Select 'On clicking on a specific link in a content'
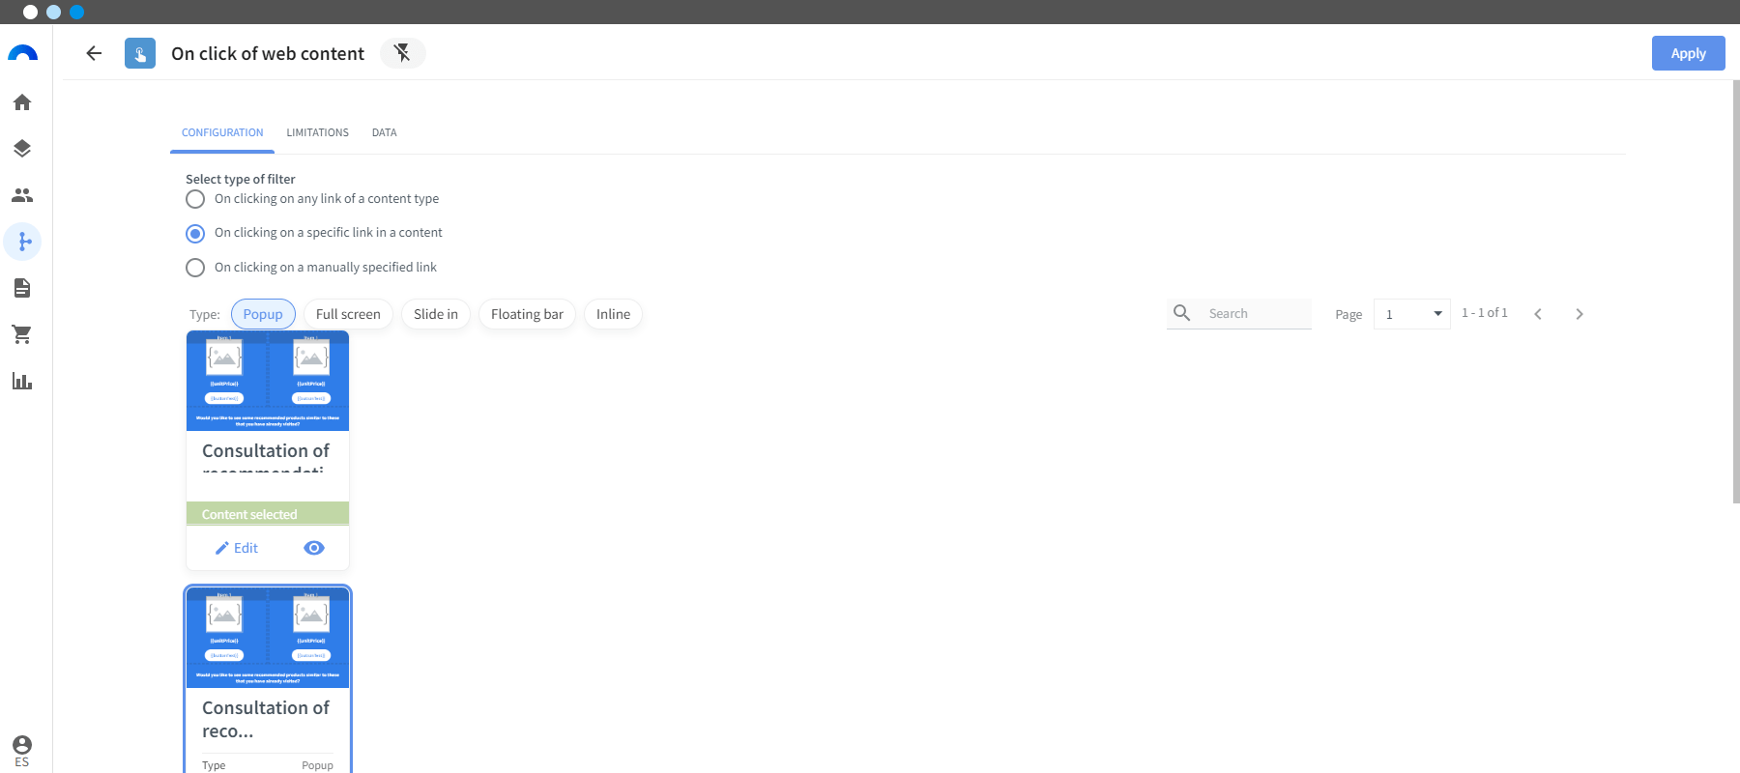 [195, 234]
